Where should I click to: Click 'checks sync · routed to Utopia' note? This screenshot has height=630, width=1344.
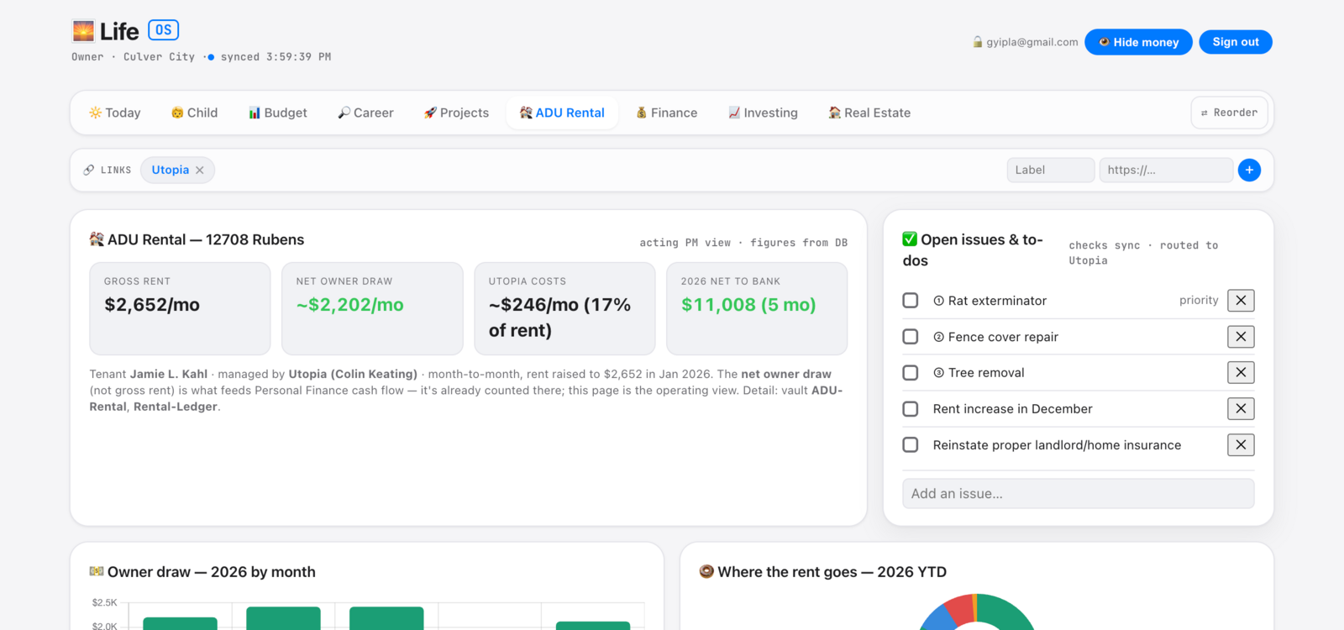[x=1143, y=253]
